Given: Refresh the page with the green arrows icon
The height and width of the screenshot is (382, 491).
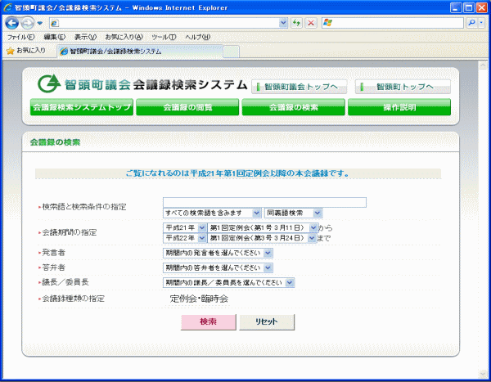Looking at the screenshot, I should pyautogui.click(x=296, y=23).
